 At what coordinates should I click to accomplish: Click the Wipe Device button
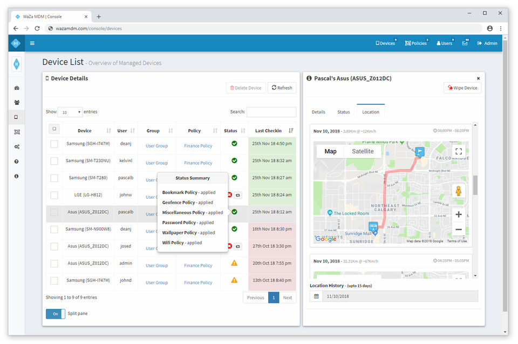coord(462,87)
